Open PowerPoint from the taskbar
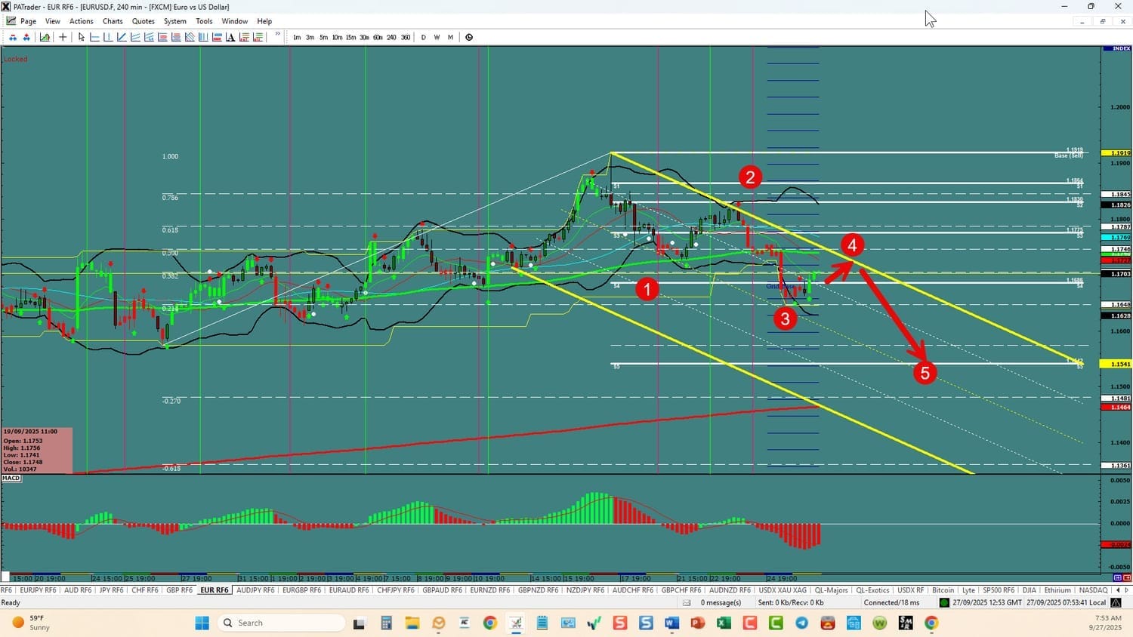Image resolution: width=1133 pixels, height=637 pixels. click(697, 623)
